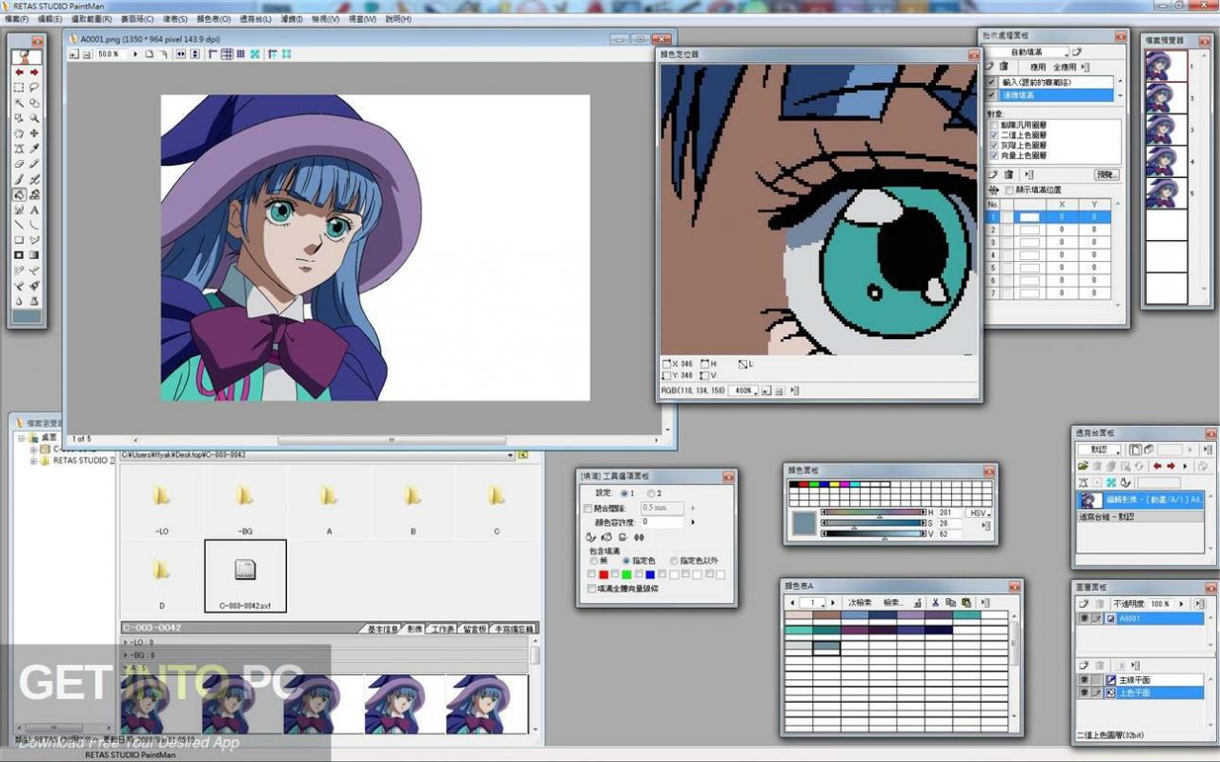Screen dimensions: 1220x762
Task: Click trash icon in batch panel top toolbar
Action: pos(1003,66)
